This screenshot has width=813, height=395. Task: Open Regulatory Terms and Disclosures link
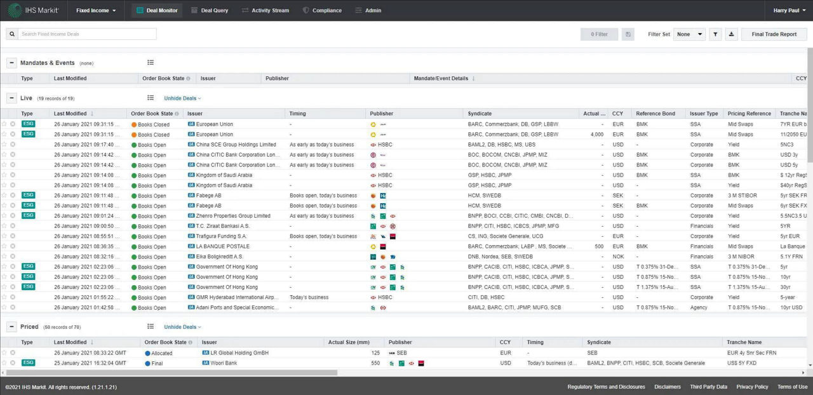click(x=606, y=387)
